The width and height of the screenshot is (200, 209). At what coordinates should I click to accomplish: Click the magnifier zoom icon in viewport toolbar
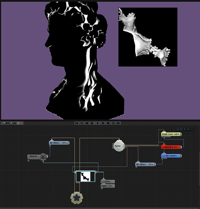point(4,123)
